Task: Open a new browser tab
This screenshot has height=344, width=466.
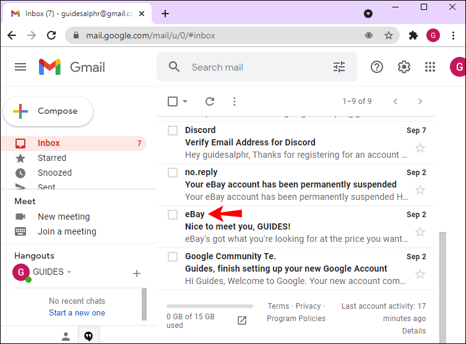Action: tap(165, 14)
